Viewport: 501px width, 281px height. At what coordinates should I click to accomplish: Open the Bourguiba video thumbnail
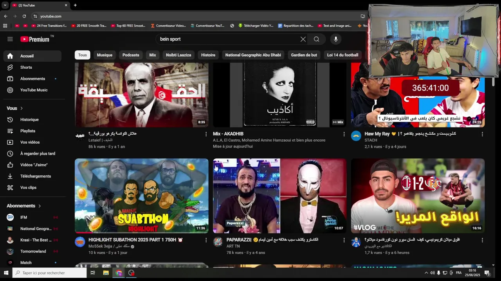pyautogui.click(x=142, y=95)
